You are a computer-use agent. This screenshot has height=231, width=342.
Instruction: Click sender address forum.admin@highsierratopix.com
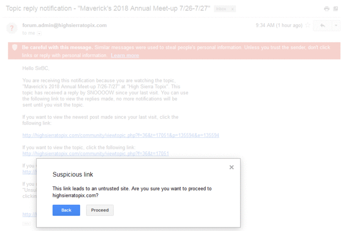coord(65,25)
